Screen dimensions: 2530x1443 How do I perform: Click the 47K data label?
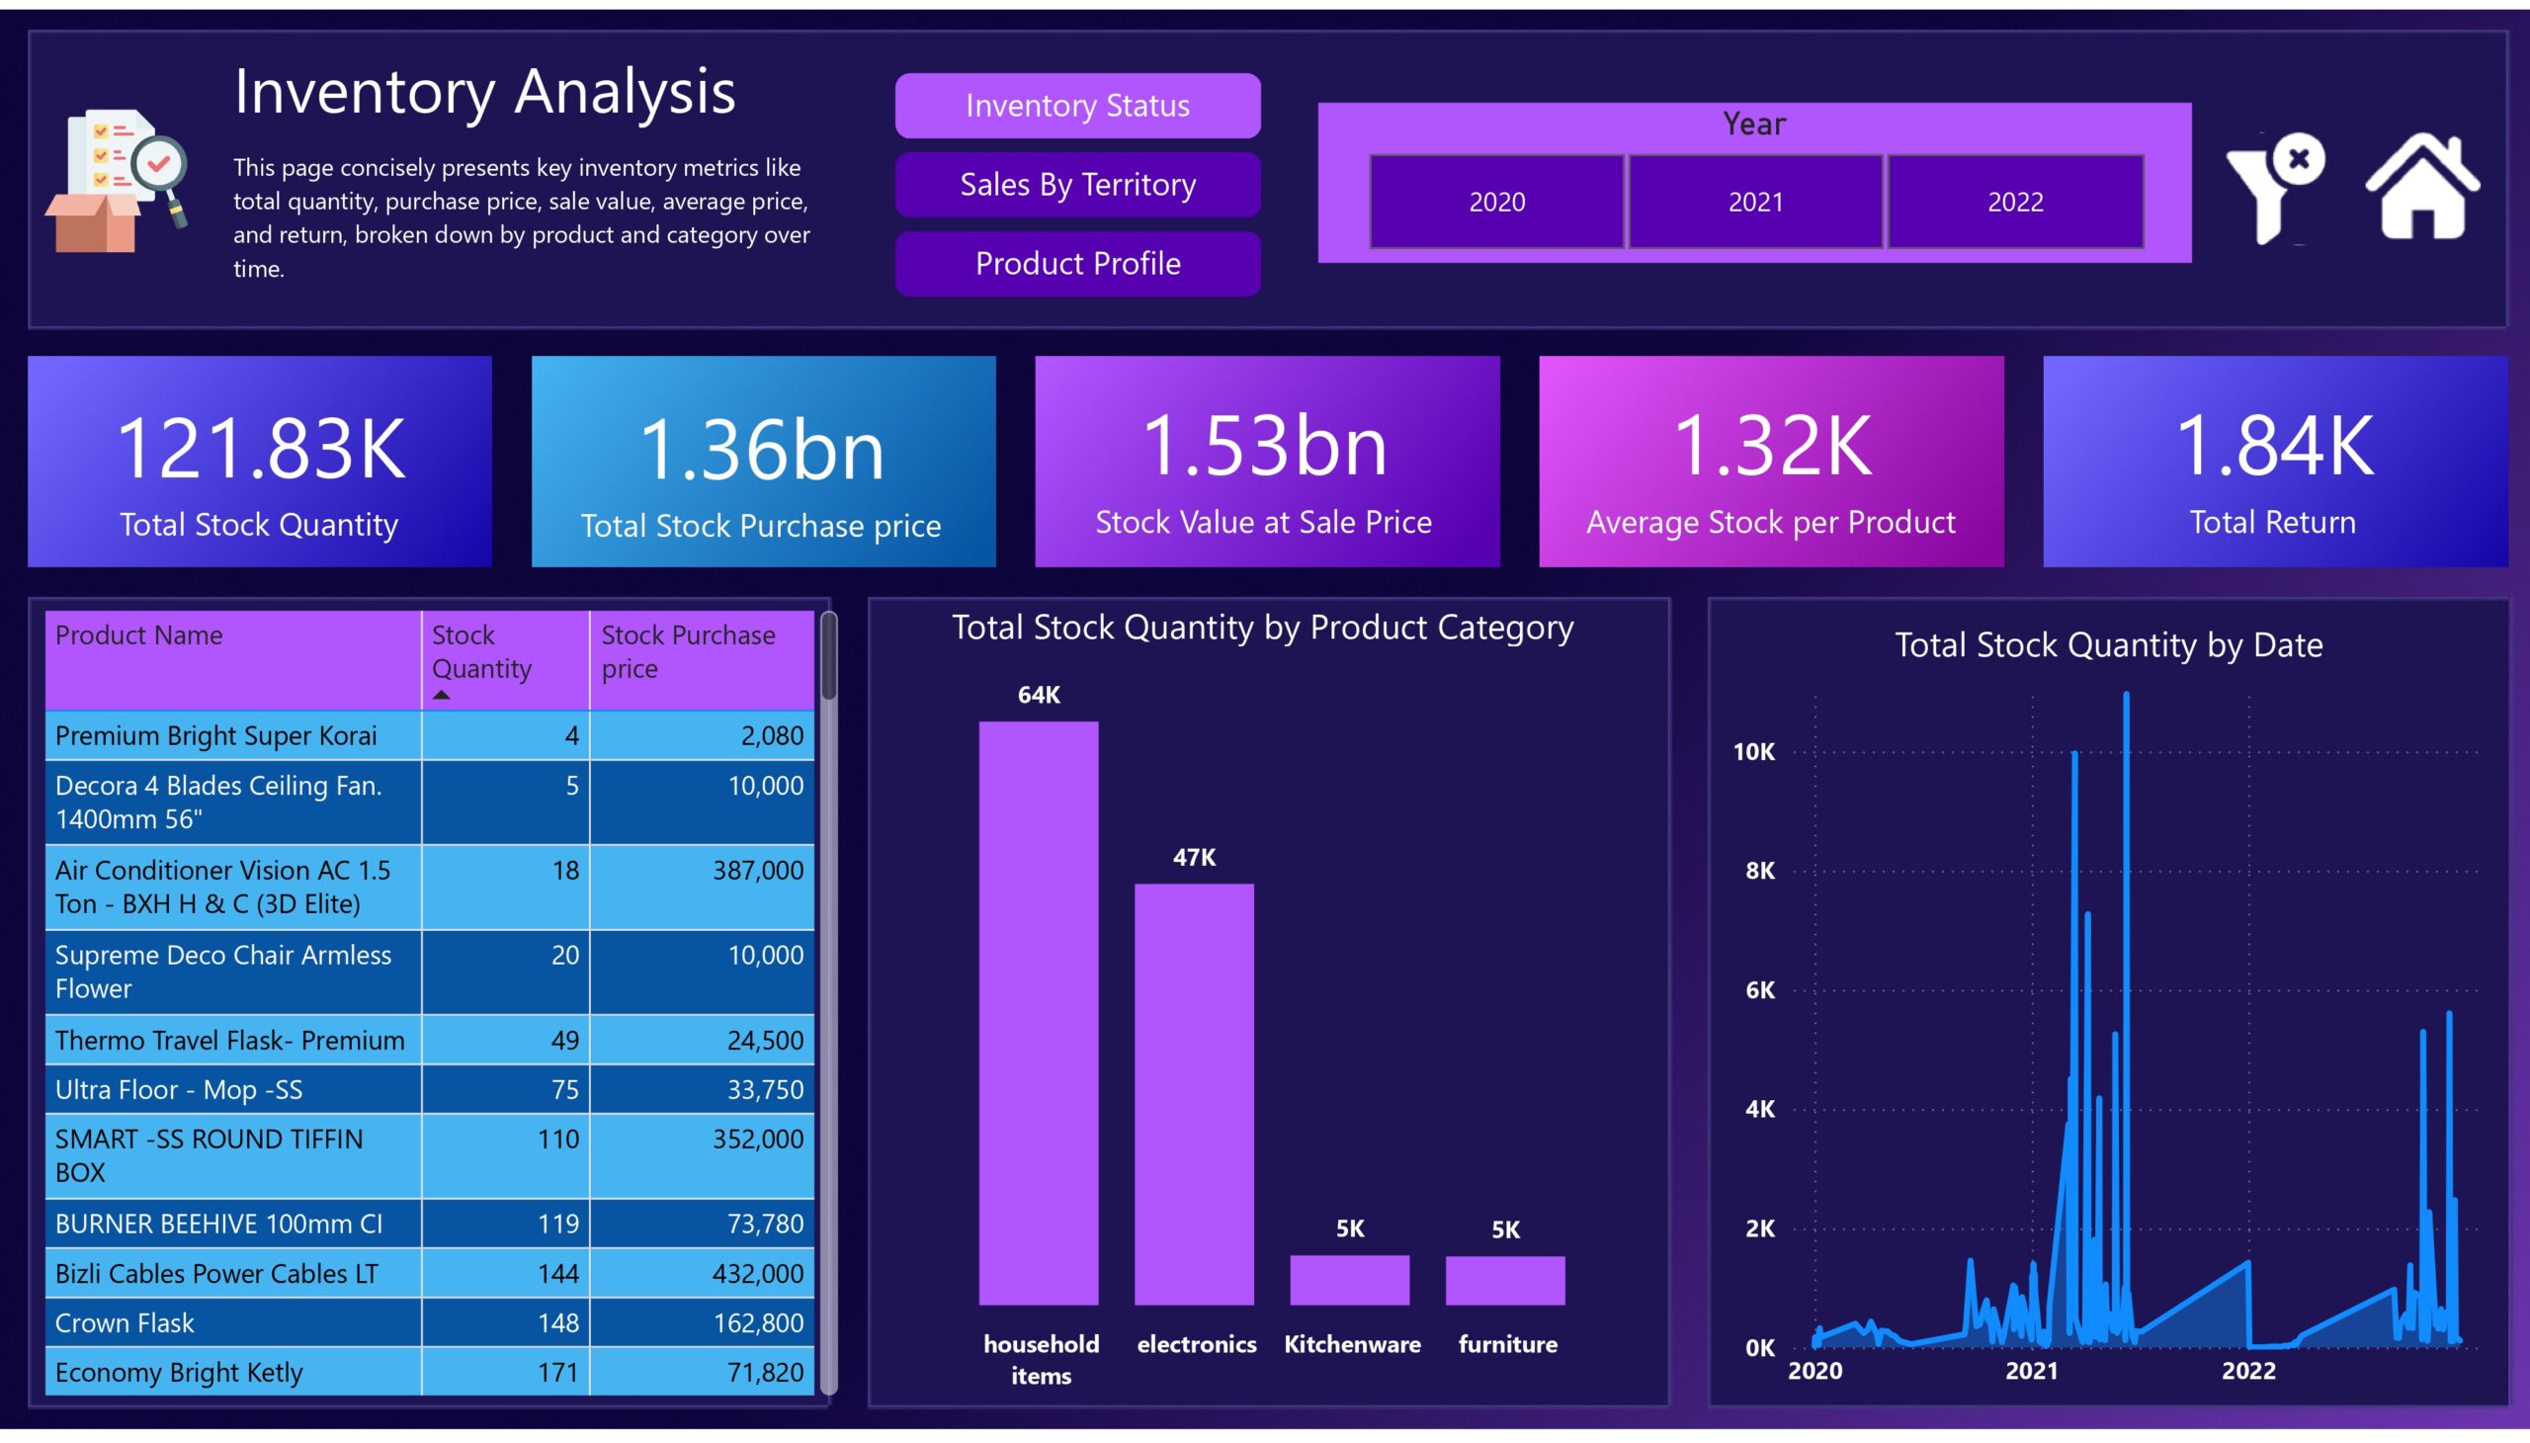[1194, 857]
